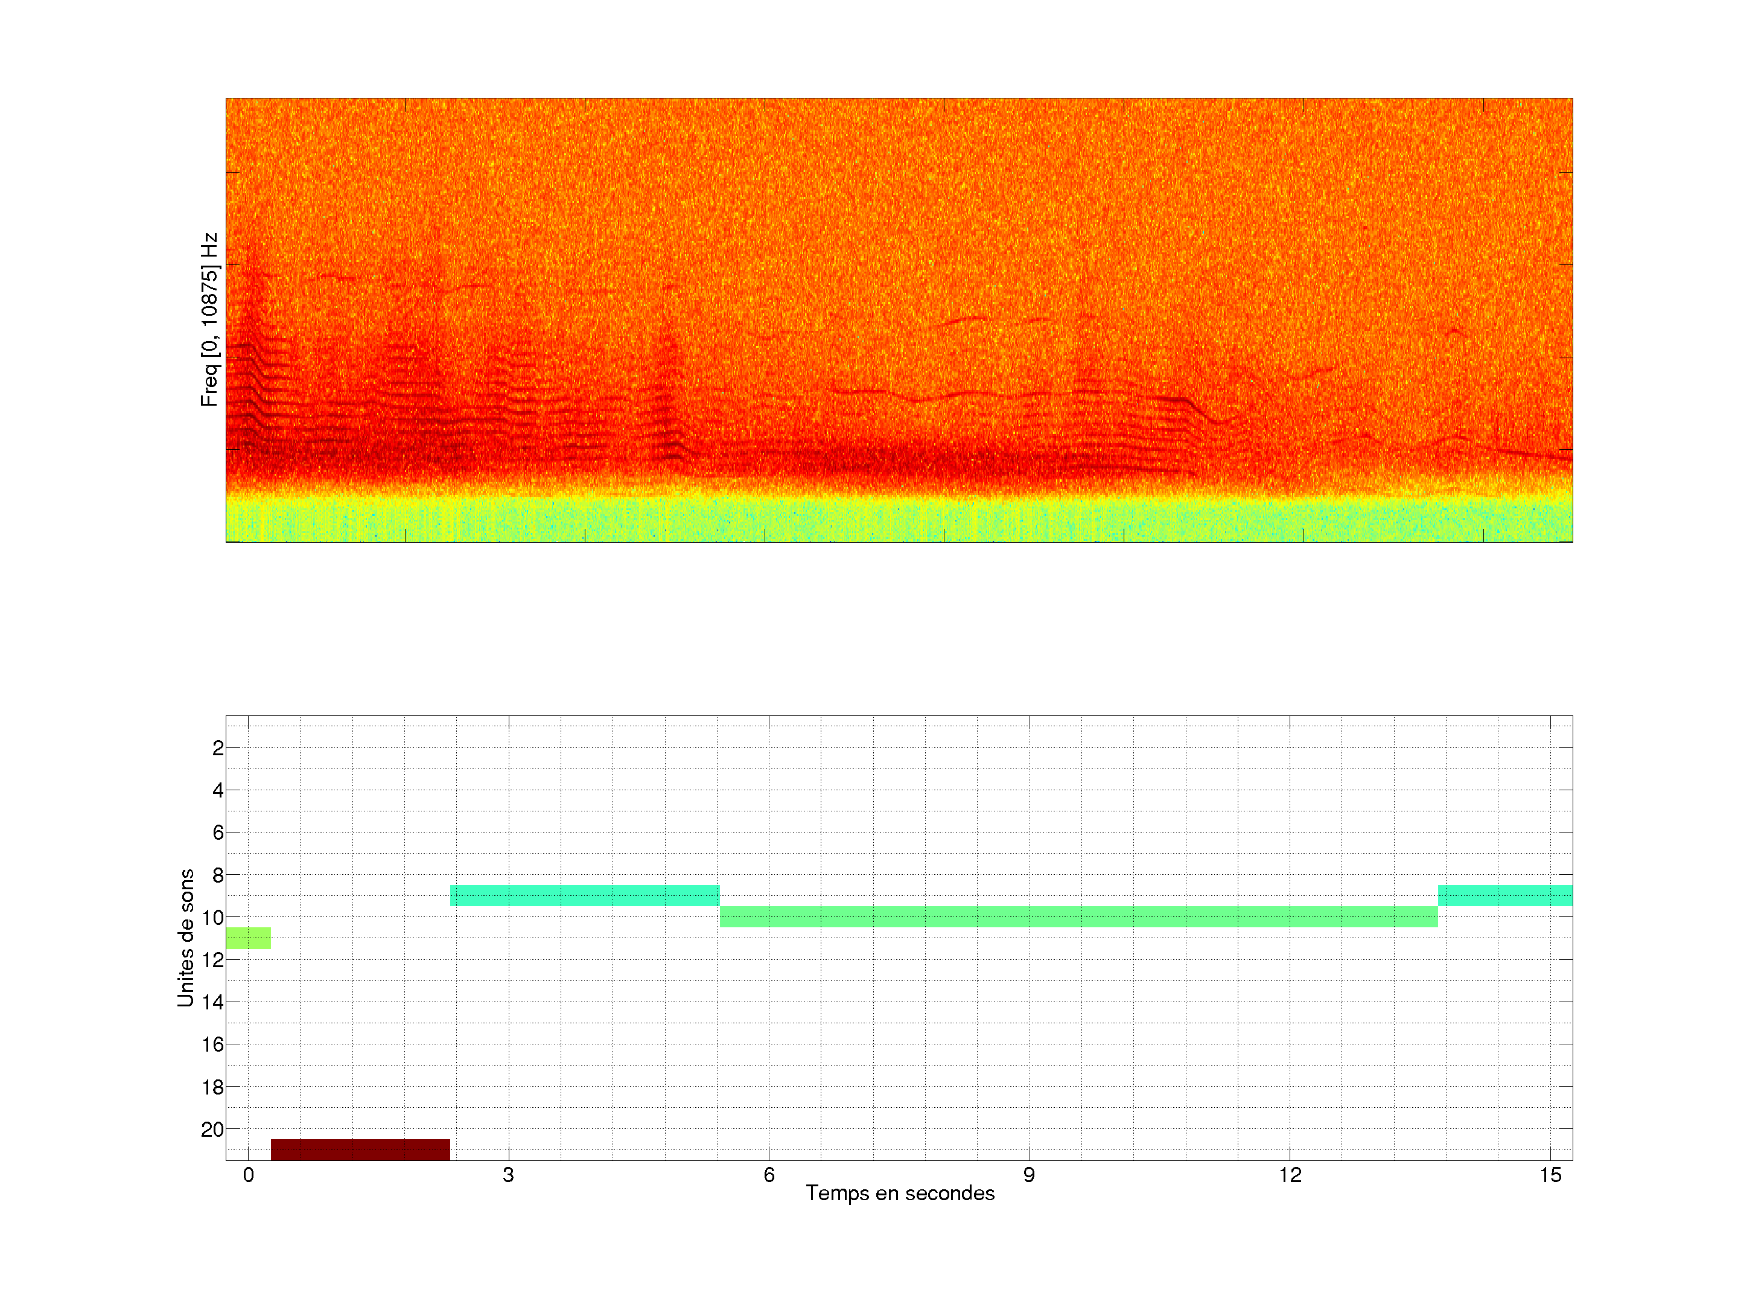Image resolution: width=1738 pixels, height=1304 pixels.
Task: Click the x-axis tick label 0
Action: [248, 1175]
